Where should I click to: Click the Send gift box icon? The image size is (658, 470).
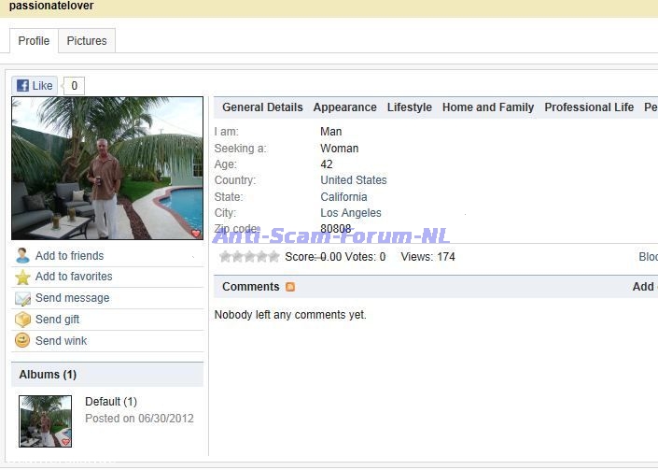click(x=22, y=320)
